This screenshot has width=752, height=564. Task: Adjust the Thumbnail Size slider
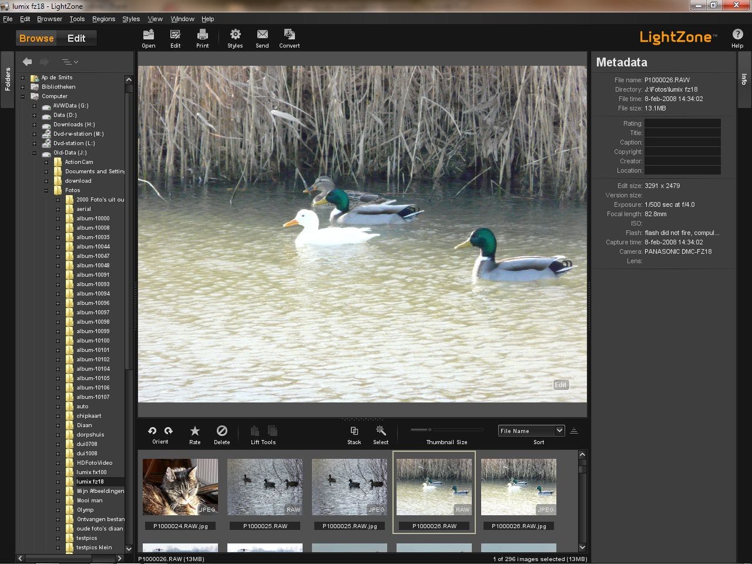[429, 429]
